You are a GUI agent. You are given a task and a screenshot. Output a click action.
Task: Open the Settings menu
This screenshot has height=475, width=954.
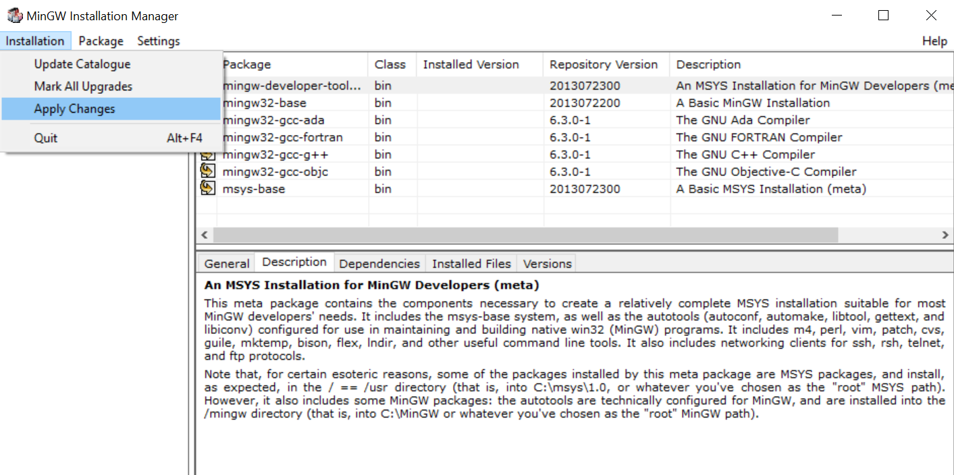(x=159, y=41)
